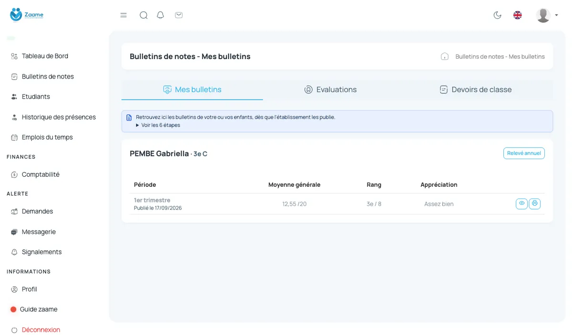Click the '12,55 /20' average value

tap(295, 204)
